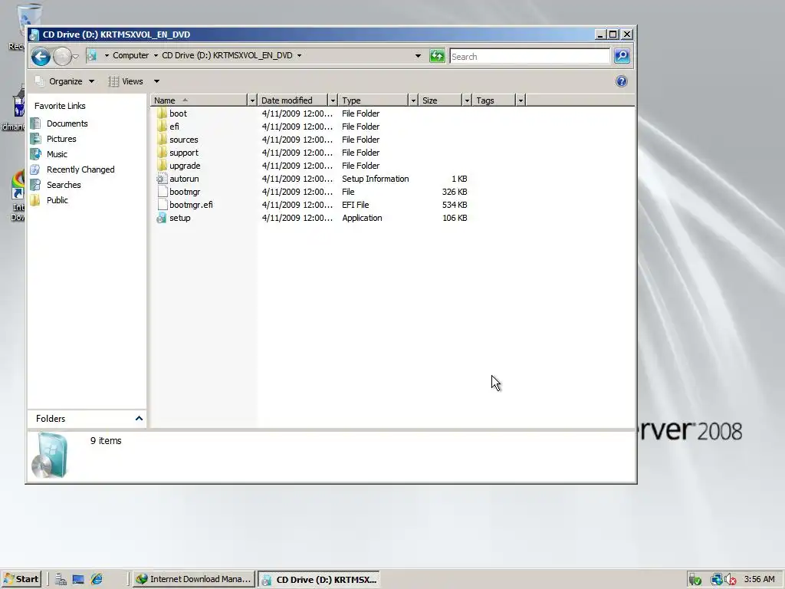Sort by the Size column header
This screenshot has width=785, height=589.
pos(441,100)
